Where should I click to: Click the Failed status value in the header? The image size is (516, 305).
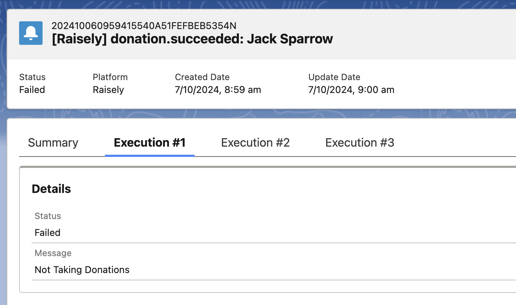pos(32,90)
